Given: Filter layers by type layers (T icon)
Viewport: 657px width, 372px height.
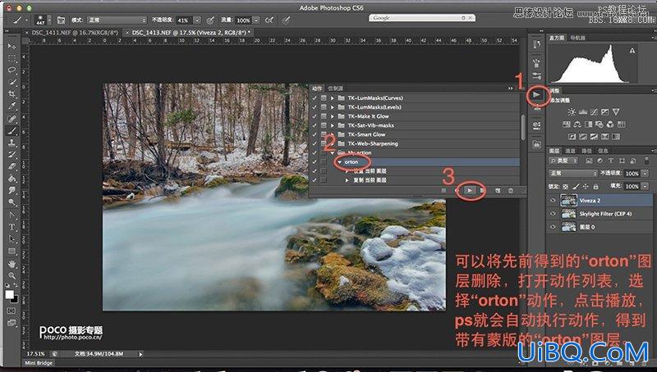Looking at the screenshot, I should point(611,161).
